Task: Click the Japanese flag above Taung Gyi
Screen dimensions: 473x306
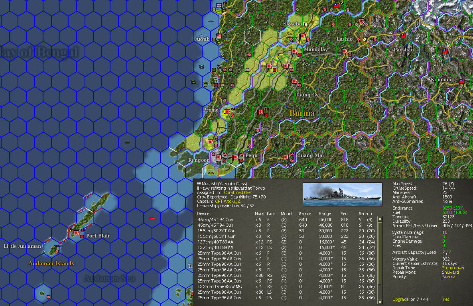Action: (x=294, y=81)
